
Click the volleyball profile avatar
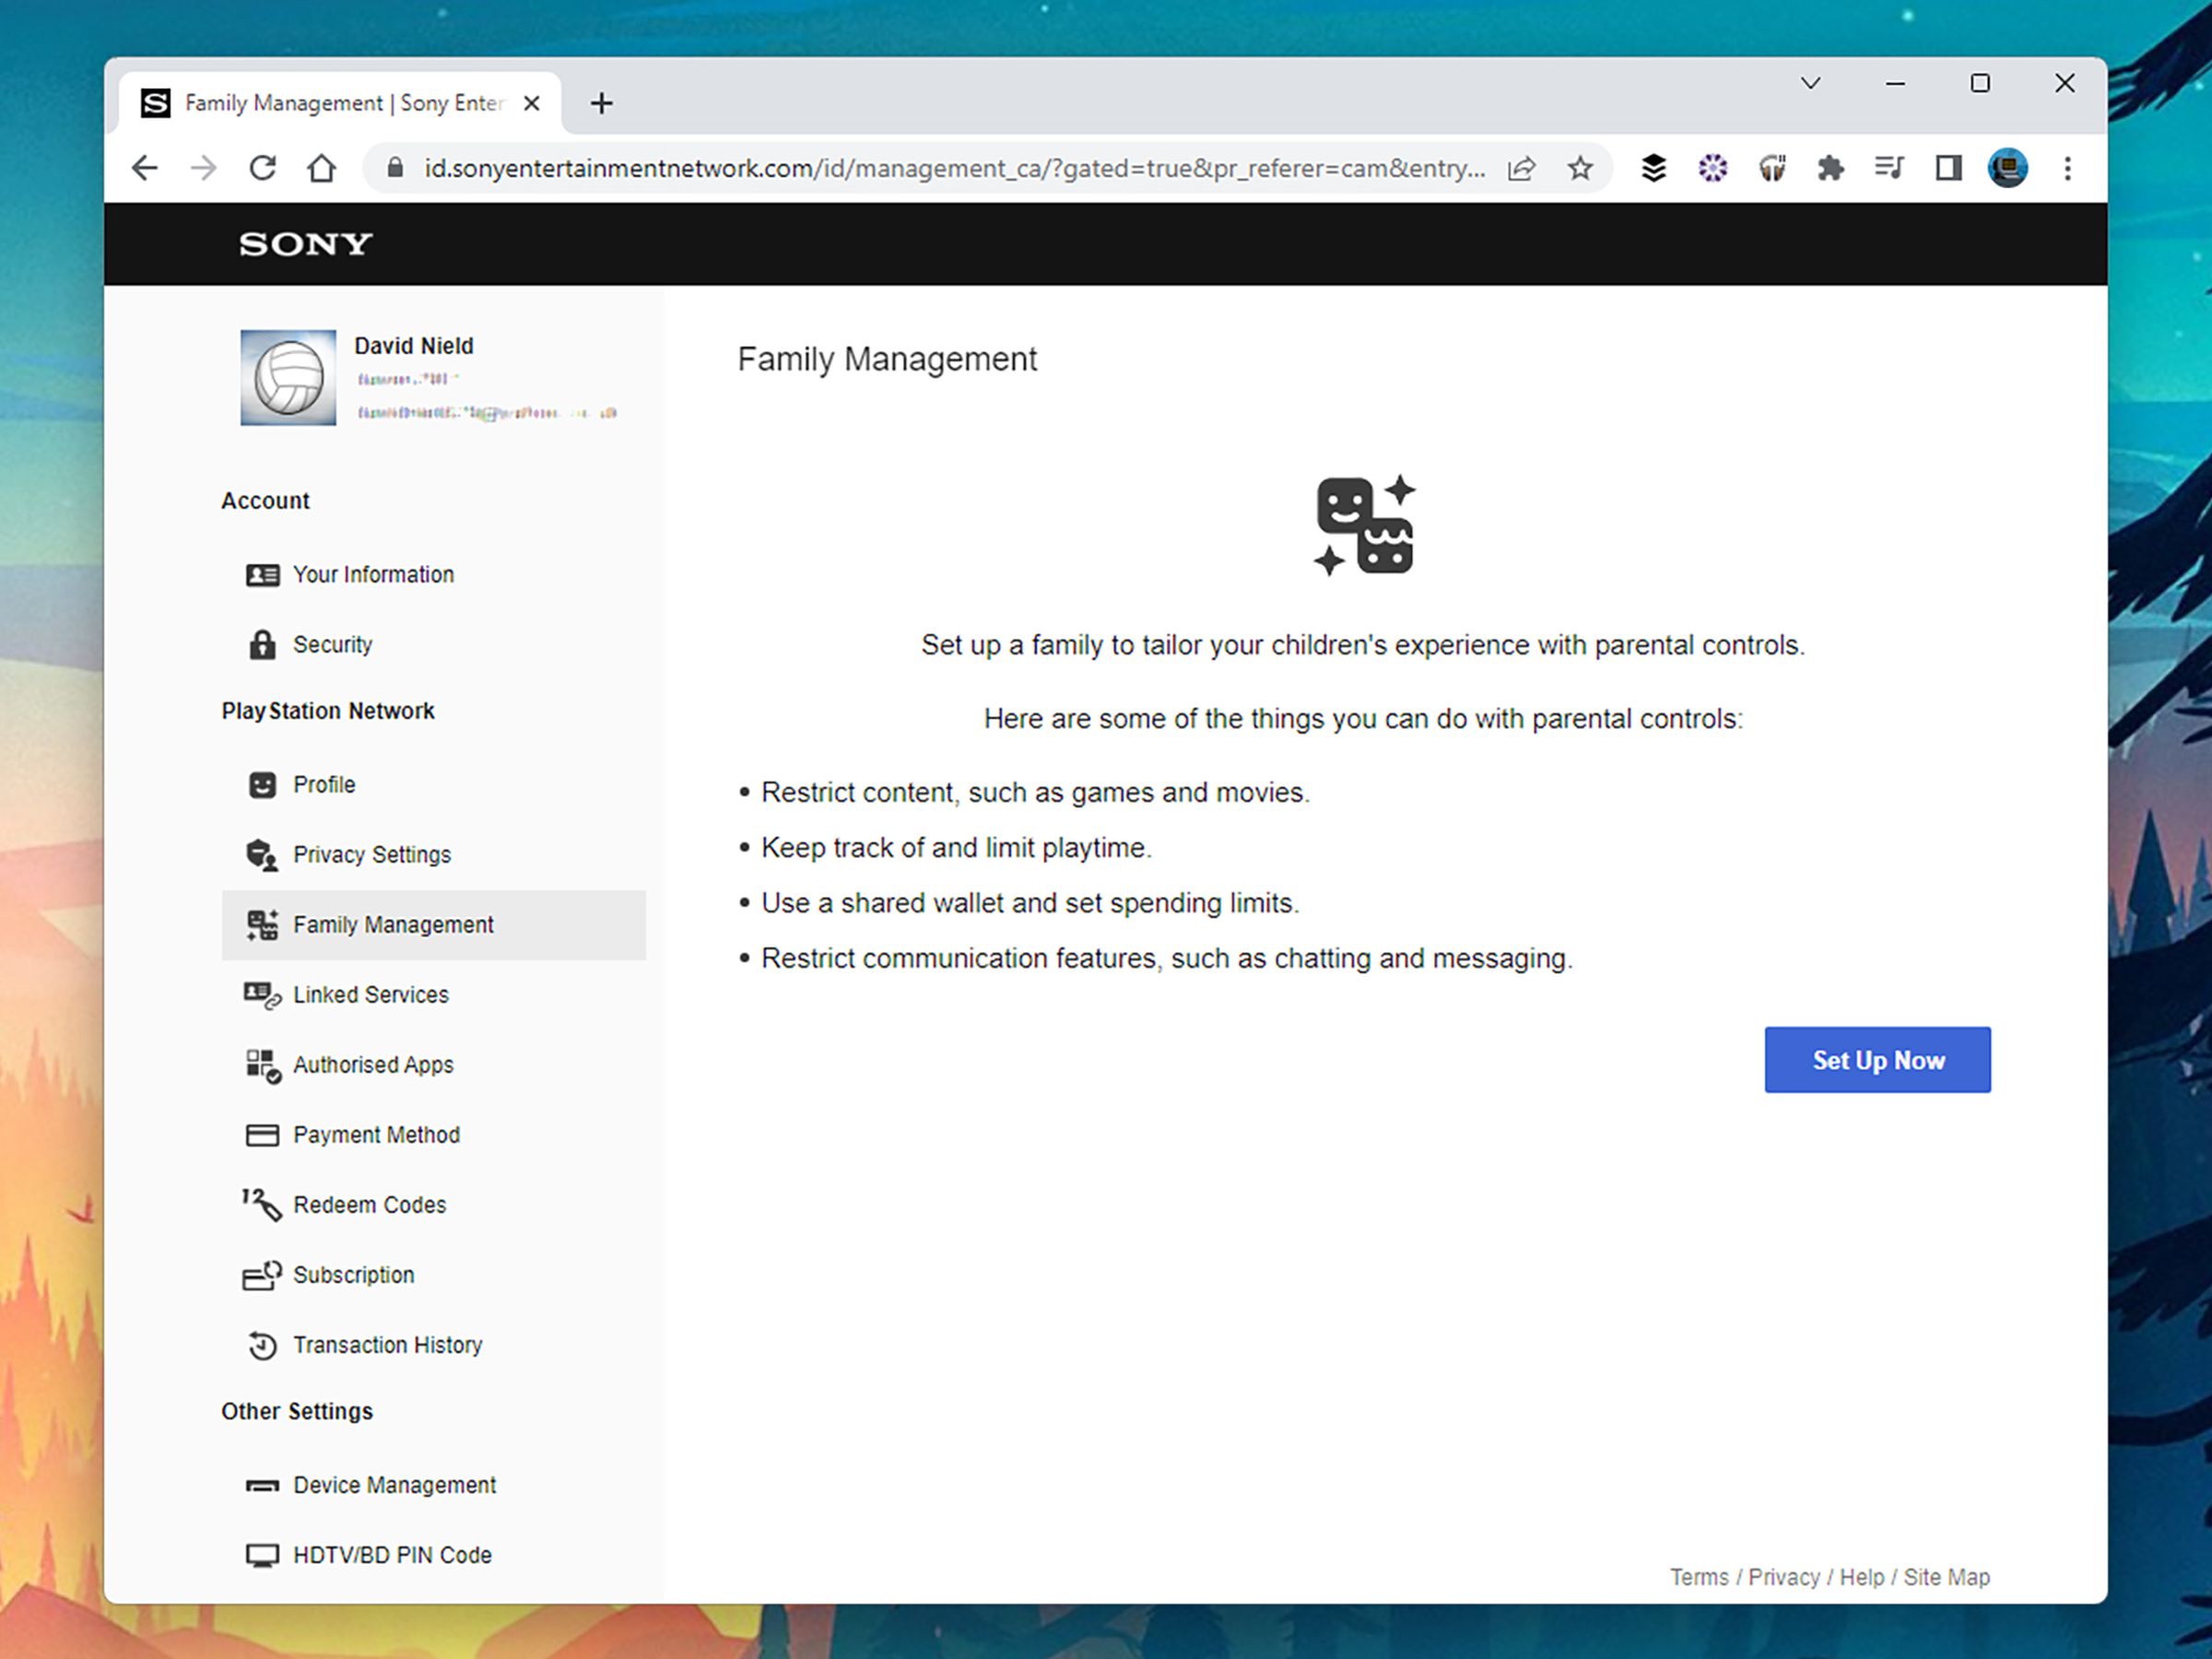(288, 378)
